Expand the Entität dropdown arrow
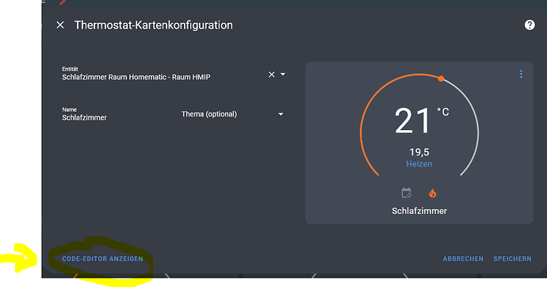The image size is (547, 287). click(x=283, y=75)
